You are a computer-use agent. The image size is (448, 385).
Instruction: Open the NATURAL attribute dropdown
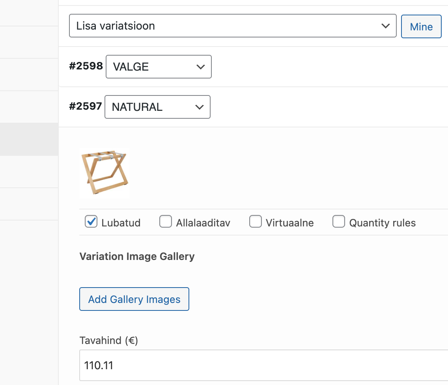click(157, 107)
